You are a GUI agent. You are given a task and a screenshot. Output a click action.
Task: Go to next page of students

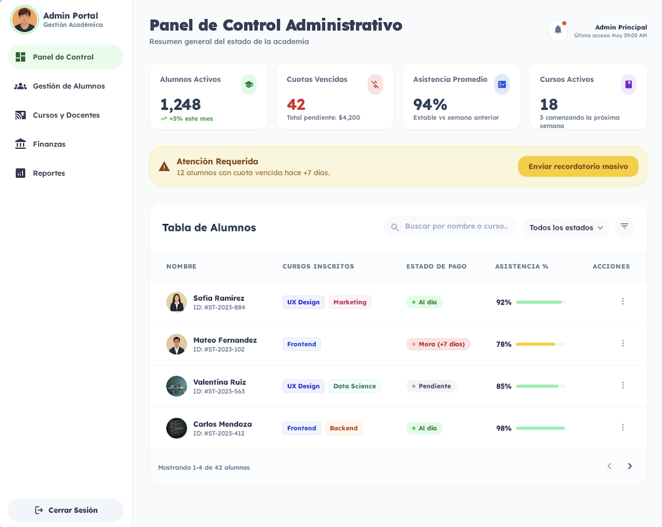(629, 466)
